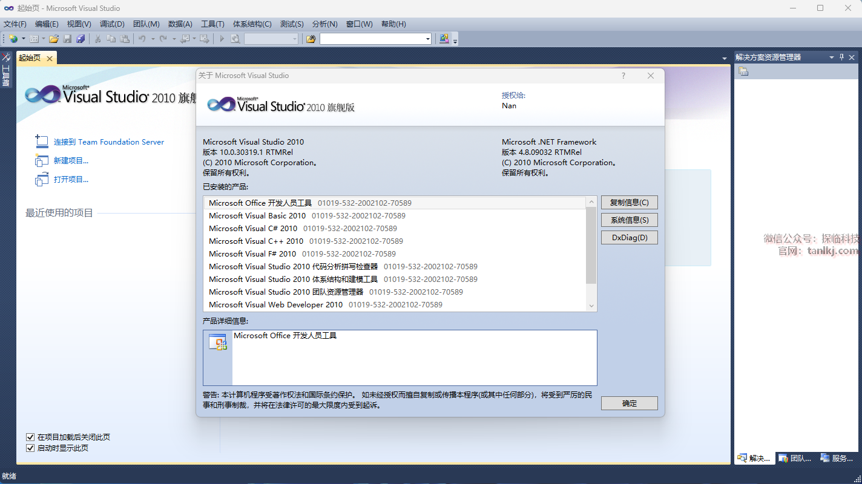Click the installed products list scrollbar thumb

click(x=591, y=244)
